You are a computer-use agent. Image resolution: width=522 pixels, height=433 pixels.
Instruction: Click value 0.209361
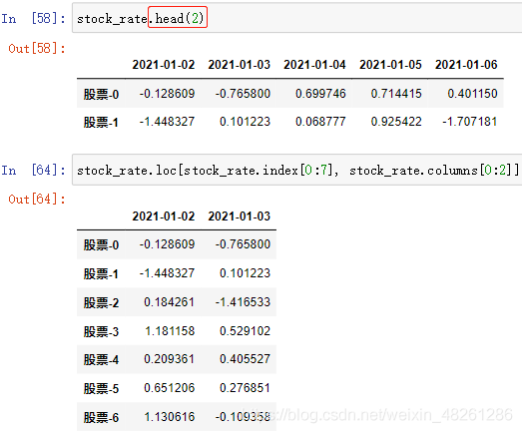point(169,359)
